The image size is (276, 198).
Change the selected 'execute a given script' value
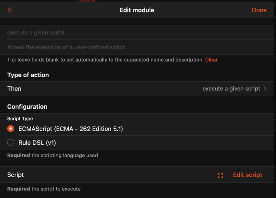click(231, 88)
